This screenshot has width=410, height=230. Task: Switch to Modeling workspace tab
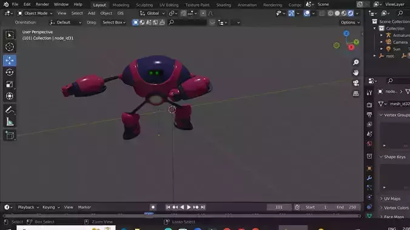121,5
